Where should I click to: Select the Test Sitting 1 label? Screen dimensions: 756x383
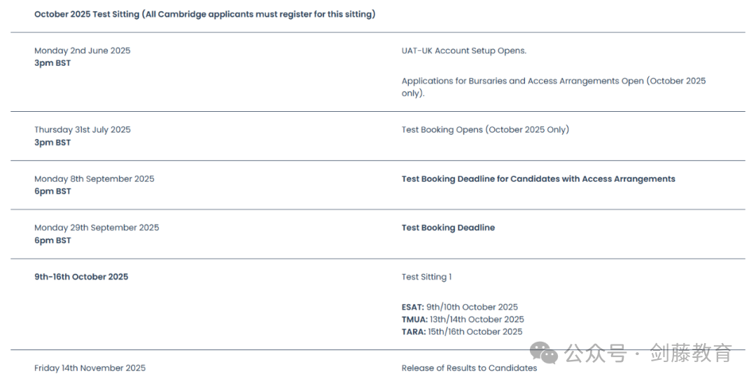coord(427,277)
